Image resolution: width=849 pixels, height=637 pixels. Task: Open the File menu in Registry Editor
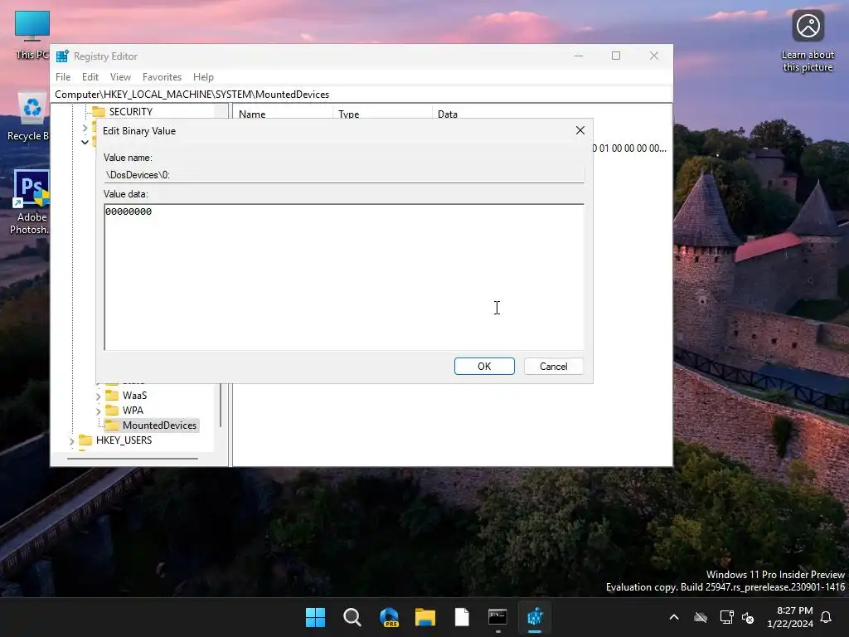[63, 77]
